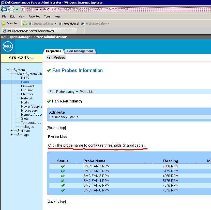Select Storage in the tree
211x210 pixels.
click(23, 135)
